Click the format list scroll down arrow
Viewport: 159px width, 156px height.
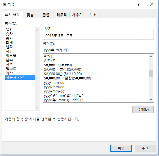coord(151,100)
